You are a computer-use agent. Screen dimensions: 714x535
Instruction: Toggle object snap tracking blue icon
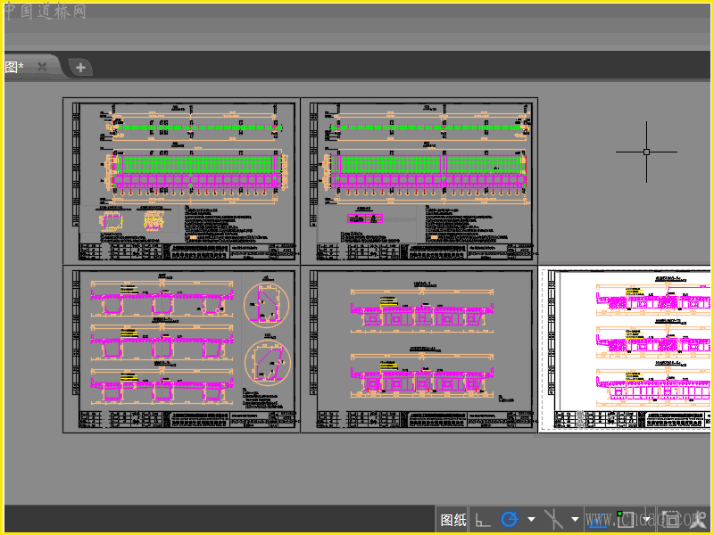click(x=598, y=520)
